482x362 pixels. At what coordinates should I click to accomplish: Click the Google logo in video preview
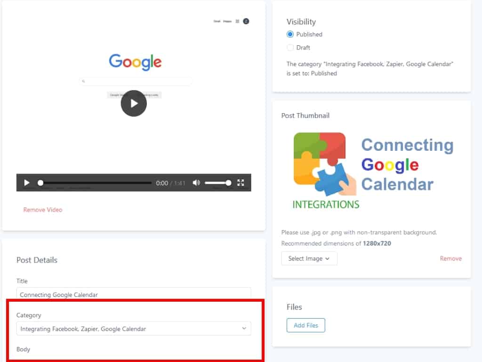pos(135,62)
